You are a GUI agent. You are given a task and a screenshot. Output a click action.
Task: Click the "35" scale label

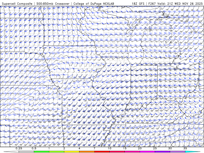click(x=185, y=148)
